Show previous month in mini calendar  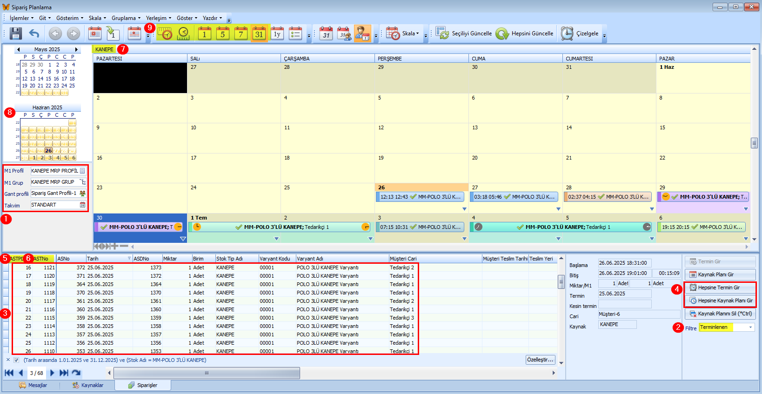(19, 49)
